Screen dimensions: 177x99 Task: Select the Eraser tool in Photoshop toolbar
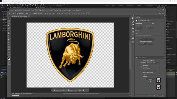pos(9,35)
